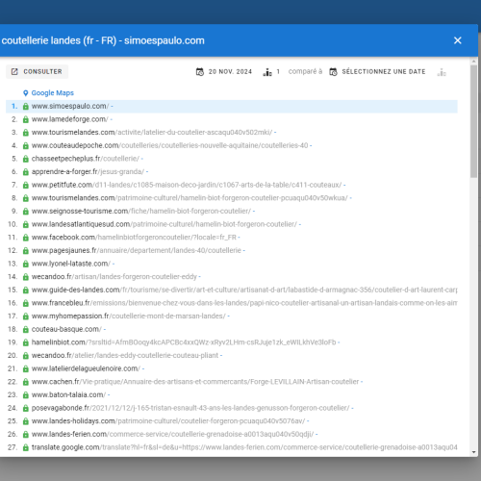Image resolution: width=481 pixels, height=481 pixels.
Task: Click lock icon beside hamelinbiot.com
Action: point(26,343)
